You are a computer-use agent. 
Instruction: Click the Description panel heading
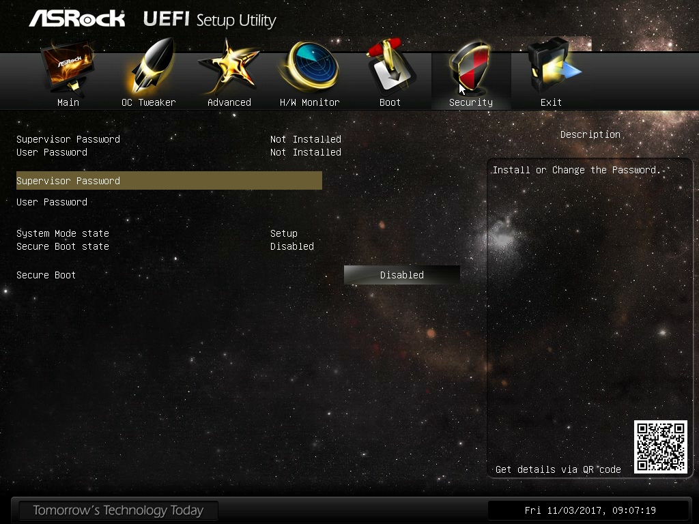590,134
